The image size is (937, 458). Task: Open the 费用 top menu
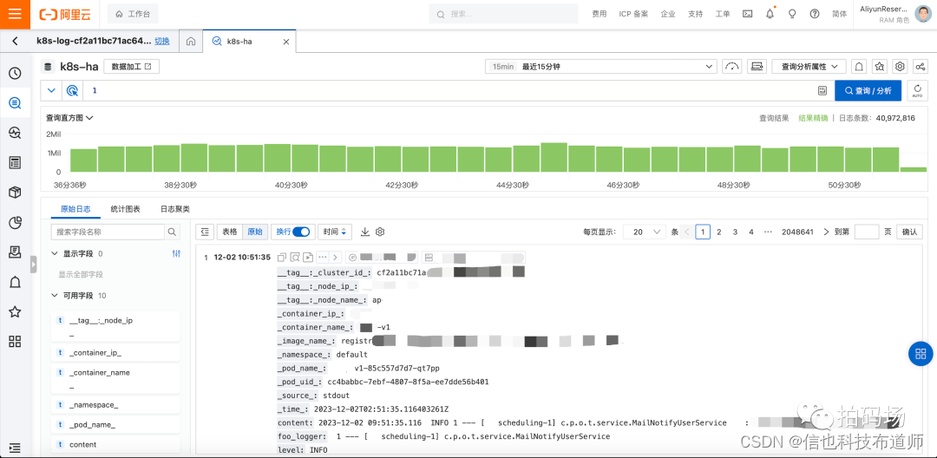(600, 14)
